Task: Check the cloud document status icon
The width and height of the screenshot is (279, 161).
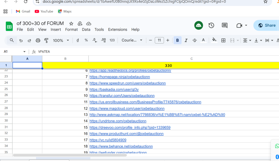Action: 89,23
